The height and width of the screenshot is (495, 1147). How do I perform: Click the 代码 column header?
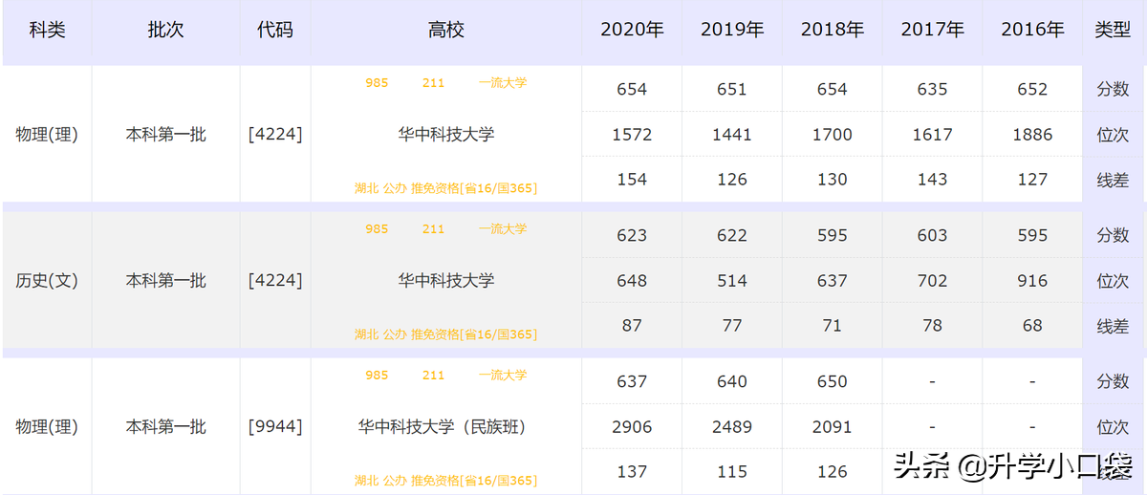275,31
